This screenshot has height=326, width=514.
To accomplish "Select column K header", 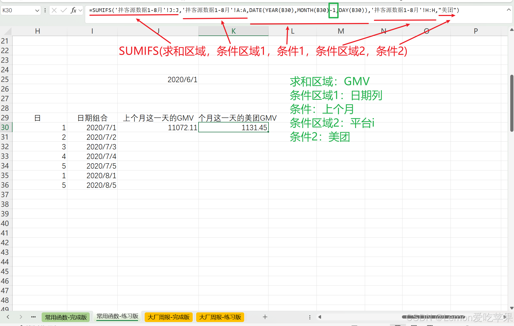I will (x=234, y=31).
